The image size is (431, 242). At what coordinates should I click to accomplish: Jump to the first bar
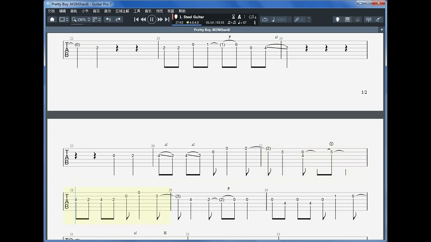[x=136, y=19]
